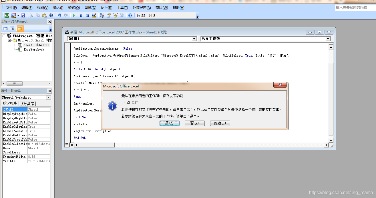
Task: Click the code window scroll-up arrow
Action: 331,47
